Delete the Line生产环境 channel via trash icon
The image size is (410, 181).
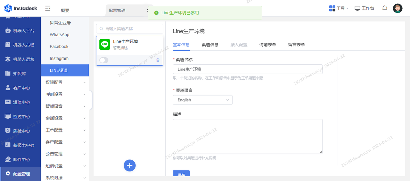(x=158, y=60)
